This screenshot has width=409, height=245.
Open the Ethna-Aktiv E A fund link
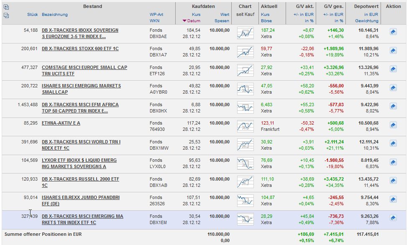point(61,123)
